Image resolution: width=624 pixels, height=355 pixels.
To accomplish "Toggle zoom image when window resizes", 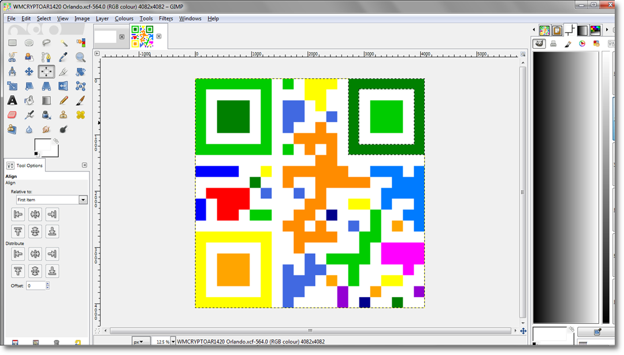I will pyautogui.click(x=523, y=54).
